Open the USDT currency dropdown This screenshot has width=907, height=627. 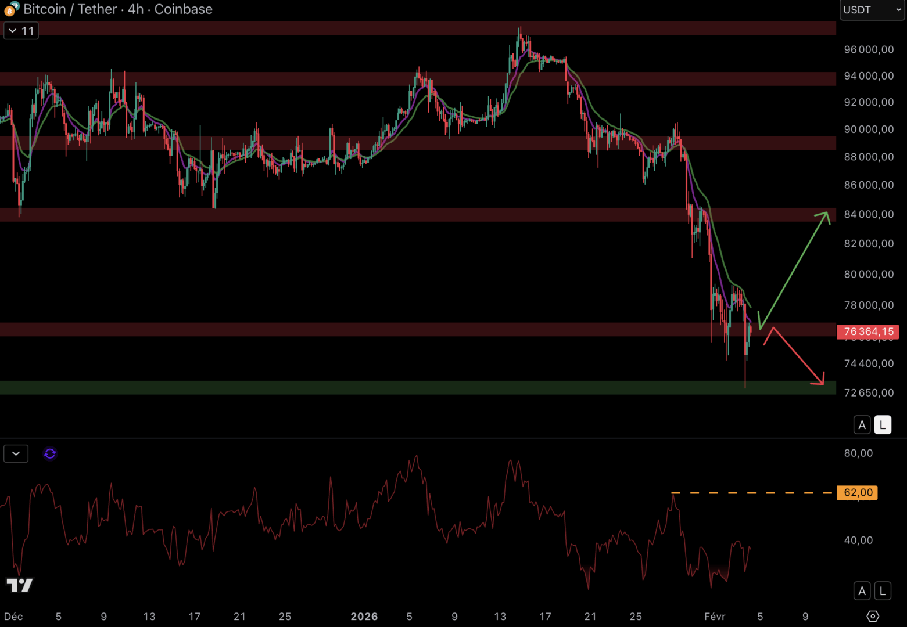872,10
